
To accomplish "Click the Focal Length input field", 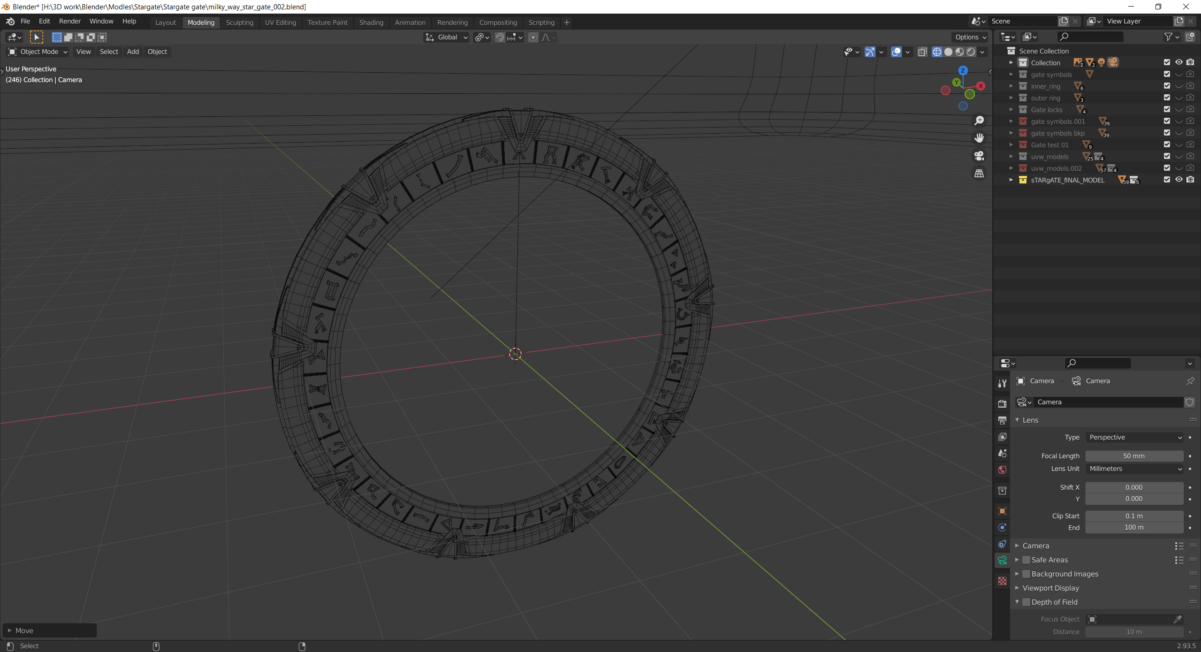I will point(1133,455).
